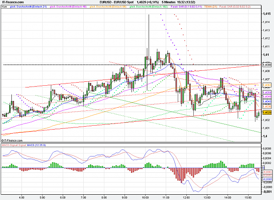Screen dimensions: 274x200
Task: Click the EURUSD - EUR/USD Spot title
Action: tap(117, 2)
